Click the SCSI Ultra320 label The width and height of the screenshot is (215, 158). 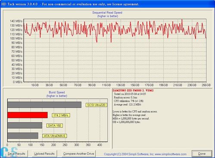click(x=97, y=105)
